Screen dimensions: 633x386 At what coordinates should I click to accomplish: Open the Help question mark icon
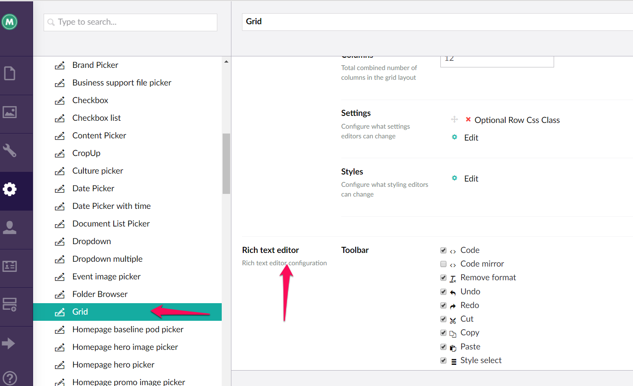[10, 379]
